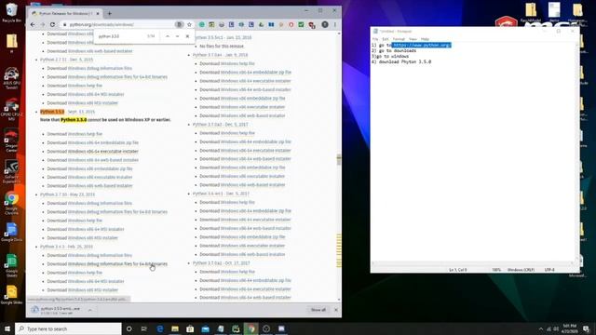Open Microsoft Store from the taskbar

point(190,328)
